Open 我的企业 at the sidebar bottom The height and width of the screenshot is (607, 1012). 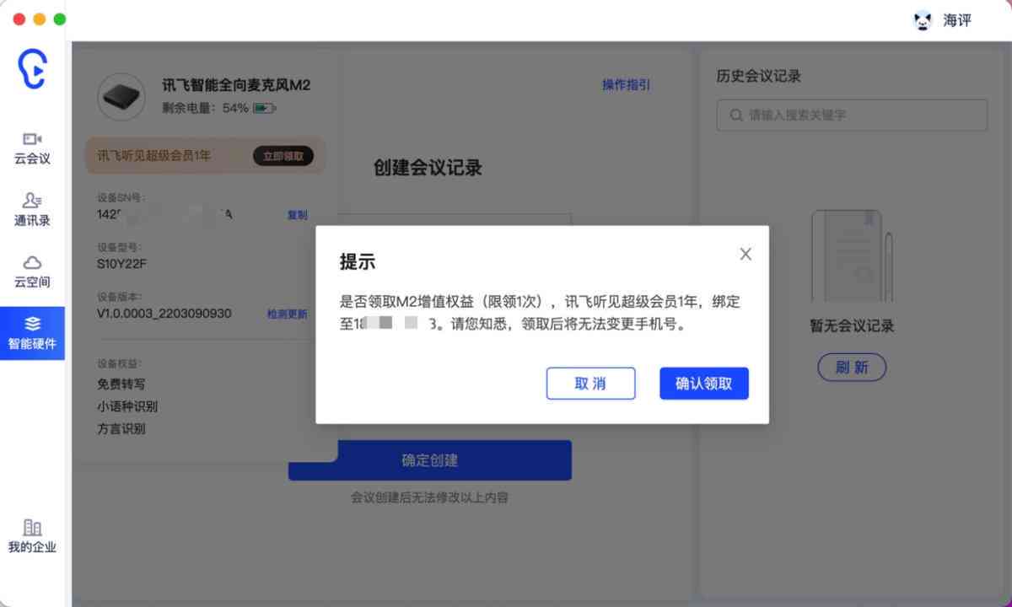[32, 536]
